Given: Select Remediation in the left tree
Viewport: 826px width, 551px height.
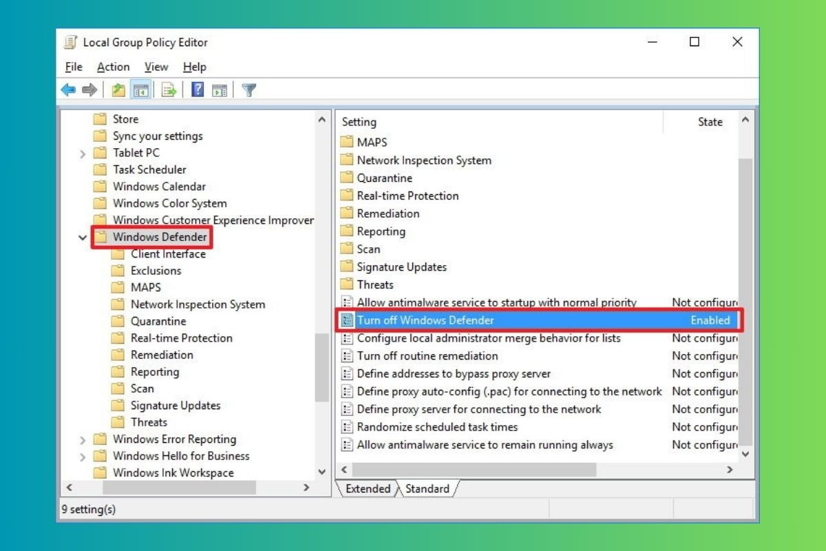Looking at the screenshot, I should pos(162,355).
